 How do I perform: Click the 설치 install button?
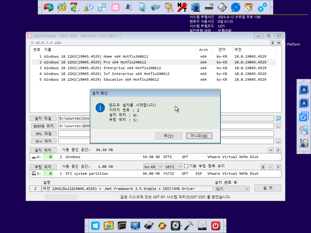pyautogui.click(x=268, y=188)
